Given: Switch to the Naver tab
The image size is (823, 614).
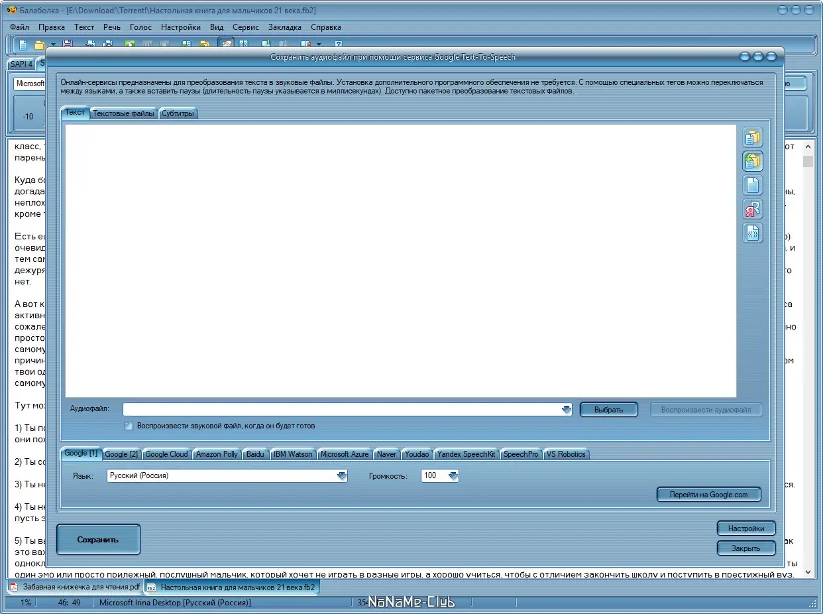Looking at the screenshot, I should click(386, 454).
